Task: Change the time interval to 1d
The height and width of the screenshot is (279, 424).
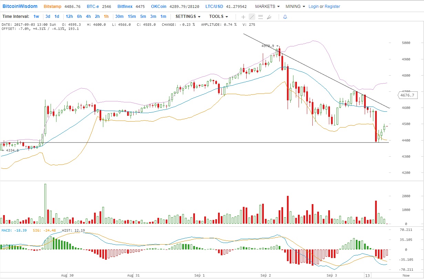Action: pos(57,16)
